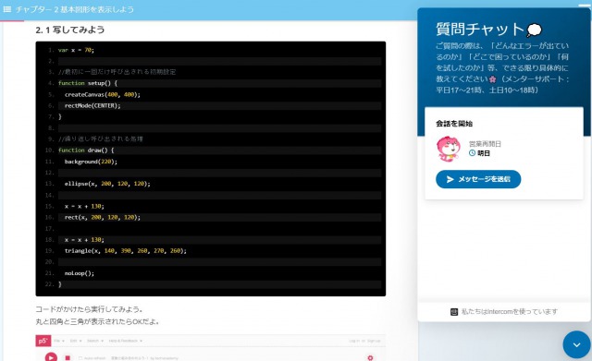This screenshot has width=592, height=361.
Task: Click the code line background(220);
Action: pyautogui.click(x=91, y=162)
